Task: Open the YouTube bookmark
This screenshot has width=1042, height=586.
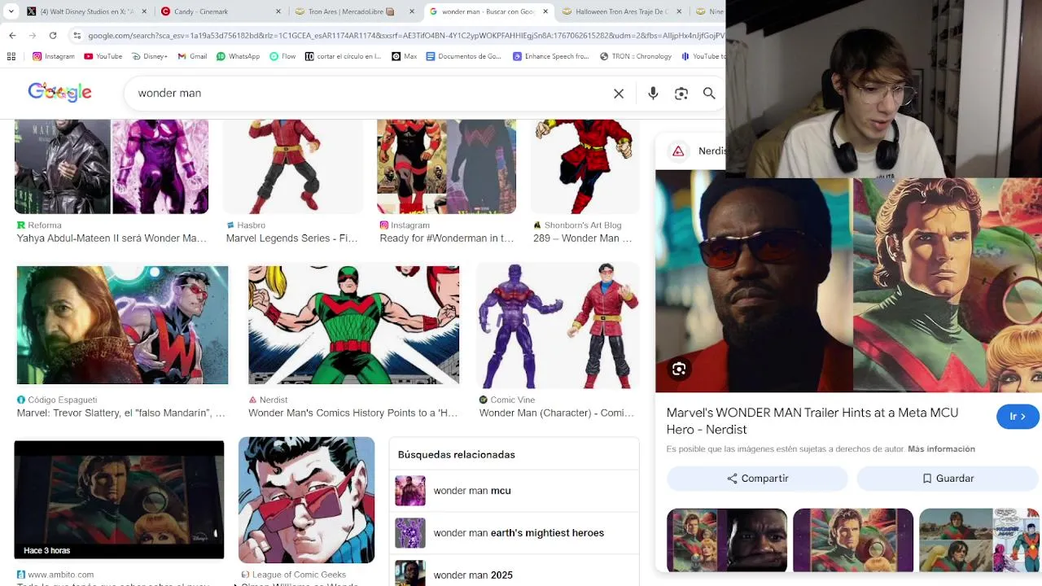Action: point(103,56)
